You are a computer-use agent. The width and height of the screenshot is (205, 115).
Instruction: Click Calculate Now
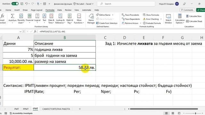pos(194,16)
